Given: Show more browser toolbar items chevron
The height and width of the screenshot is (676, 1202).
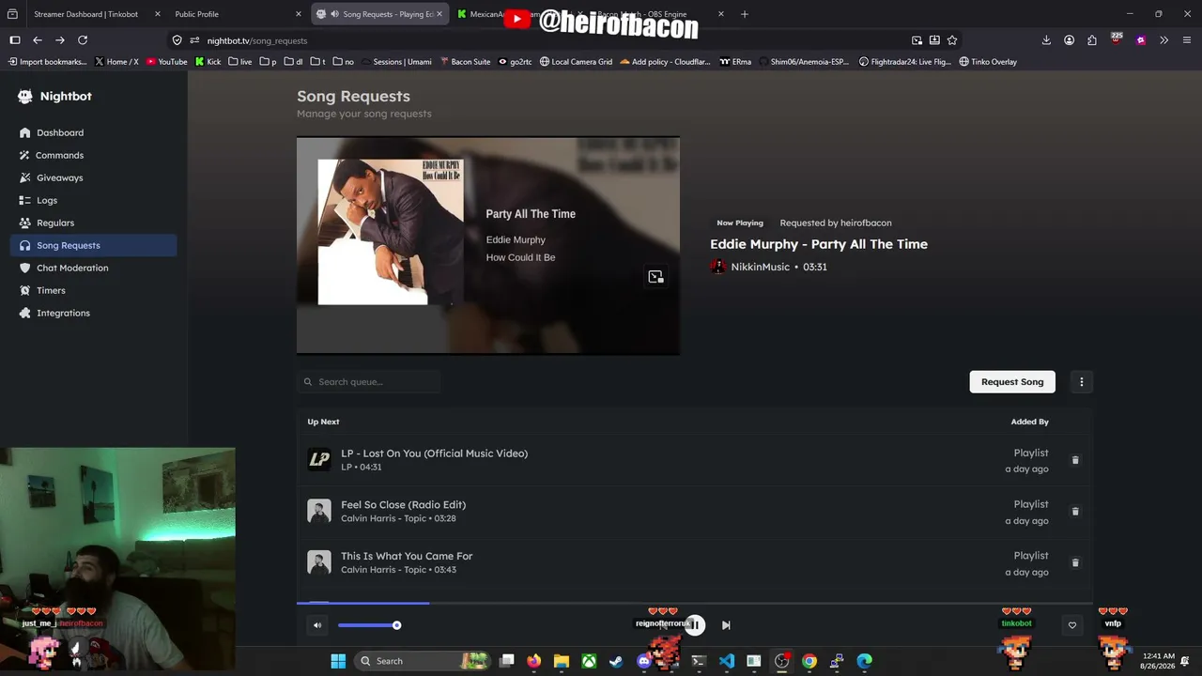Looking at the screenshot, I should (1164, 40).
